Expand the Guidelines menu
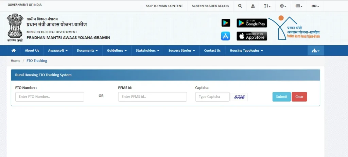Viewport: 348px width, 157px height. 117,51
